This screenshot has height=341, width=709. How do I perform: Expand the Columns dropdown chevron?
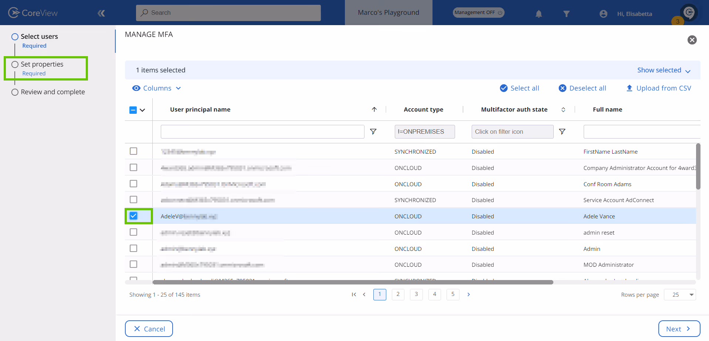179,88
